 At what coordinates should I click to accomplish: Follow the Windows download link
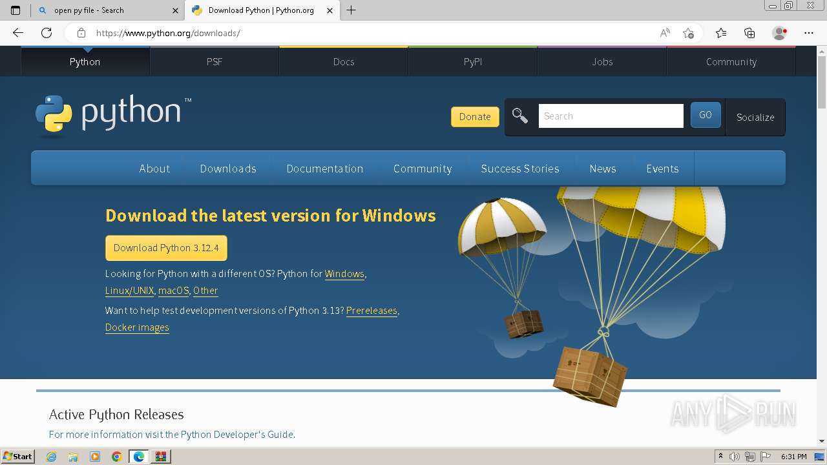[344, 274]
